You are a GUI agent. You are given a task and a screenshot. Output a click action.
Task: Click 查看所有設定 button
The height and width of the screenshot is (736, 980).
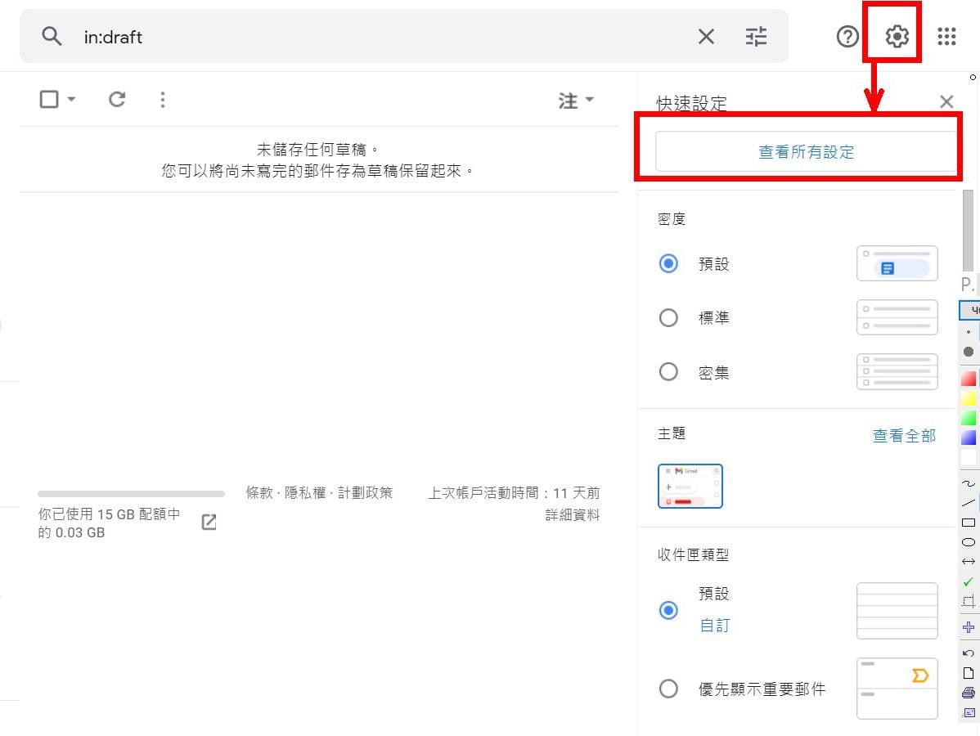(806, 151)
